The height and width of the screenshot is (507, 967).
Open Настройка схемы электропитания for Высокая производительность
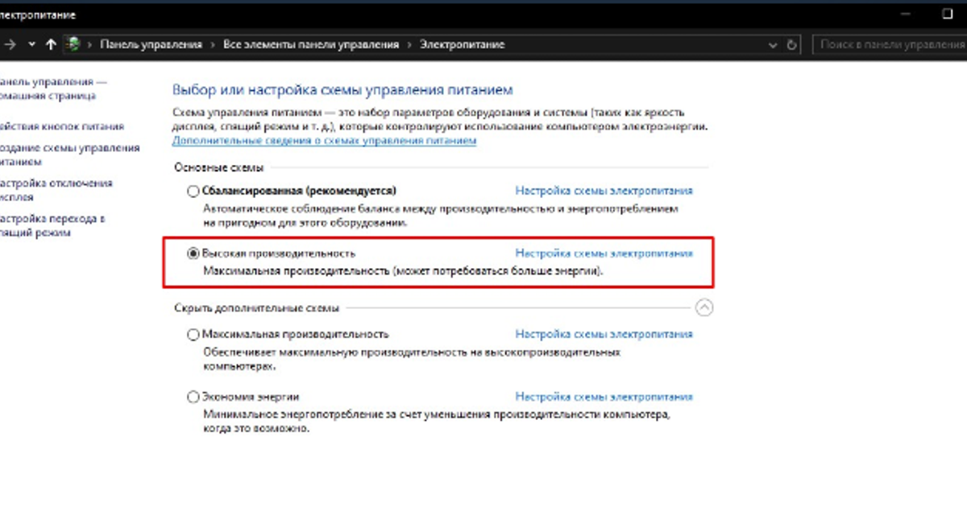click(x=604, y=253)
